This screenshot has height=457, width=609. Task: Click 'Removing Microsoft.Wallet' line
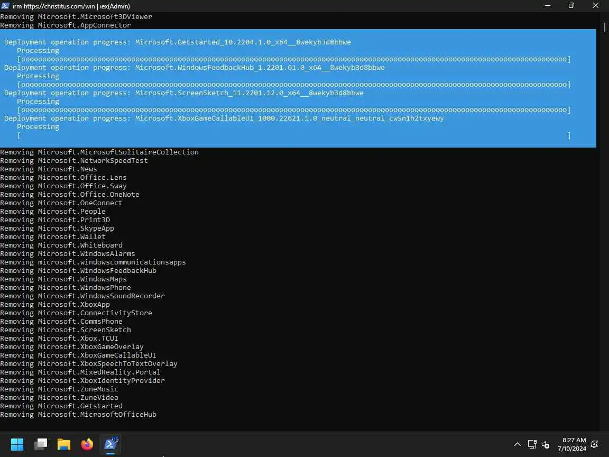[53, 236]
